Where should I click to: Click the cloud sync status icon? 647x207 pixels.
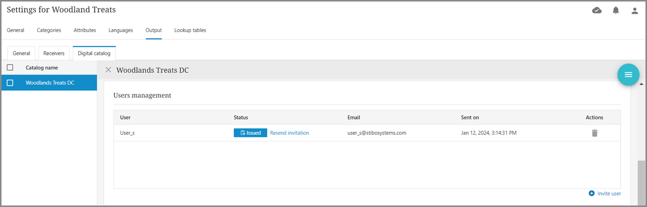[597, 10]
